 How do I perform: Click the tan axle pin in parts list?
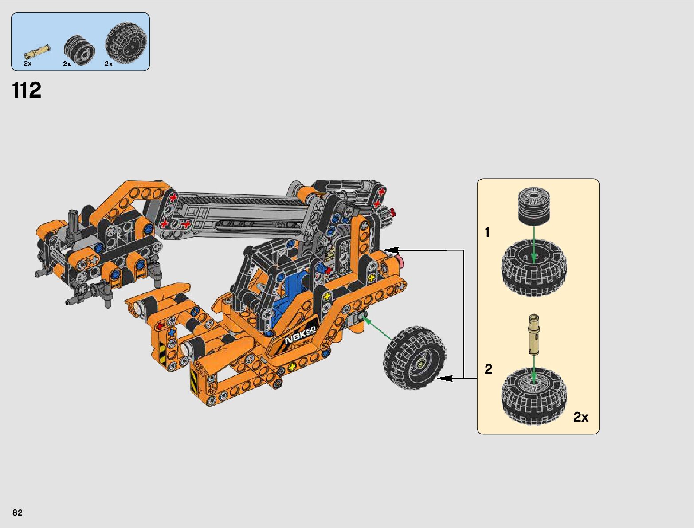coord(37,51)
